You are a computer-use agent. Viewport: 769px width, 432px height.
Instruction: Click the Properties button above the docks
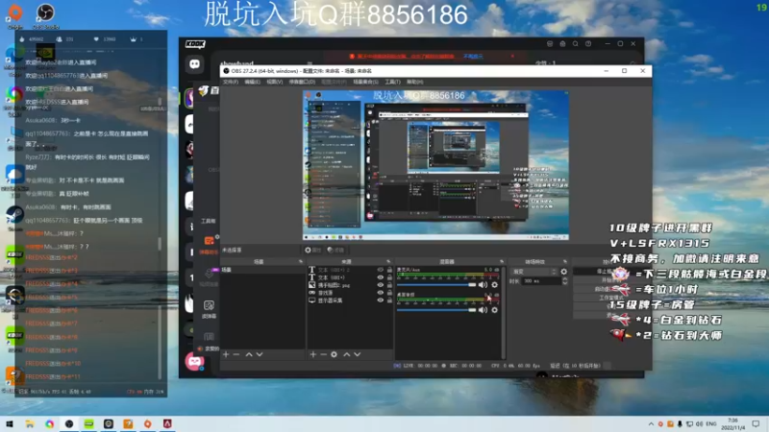tap(312, 250)
